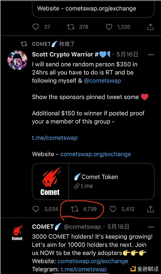Open the cometswap.org/exchange link in the top tweet

pyautogui.click(x=101, y=9)
